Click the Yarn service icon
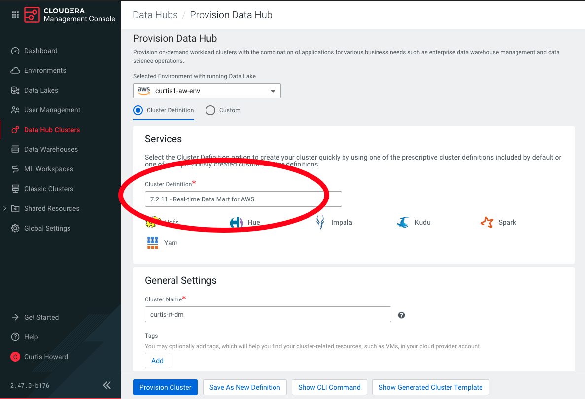Screen dimensions: 585x399 pos(152,242)
